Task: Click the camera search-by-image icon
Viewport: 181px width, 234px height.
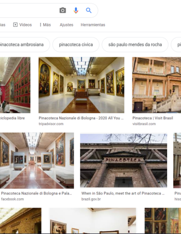Action: (x=62, y=10)
